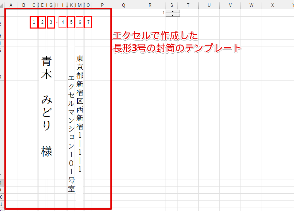The width and height of the screenshot is (294, 211).
Task: Select postal code box containing 1
Action: click(x=33, y=22)
